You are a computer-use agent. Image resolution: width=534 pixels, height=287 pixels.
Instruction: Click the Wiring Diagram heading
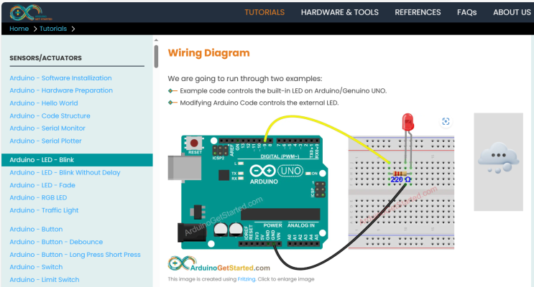pyautogui.click(x=208, y=53)
